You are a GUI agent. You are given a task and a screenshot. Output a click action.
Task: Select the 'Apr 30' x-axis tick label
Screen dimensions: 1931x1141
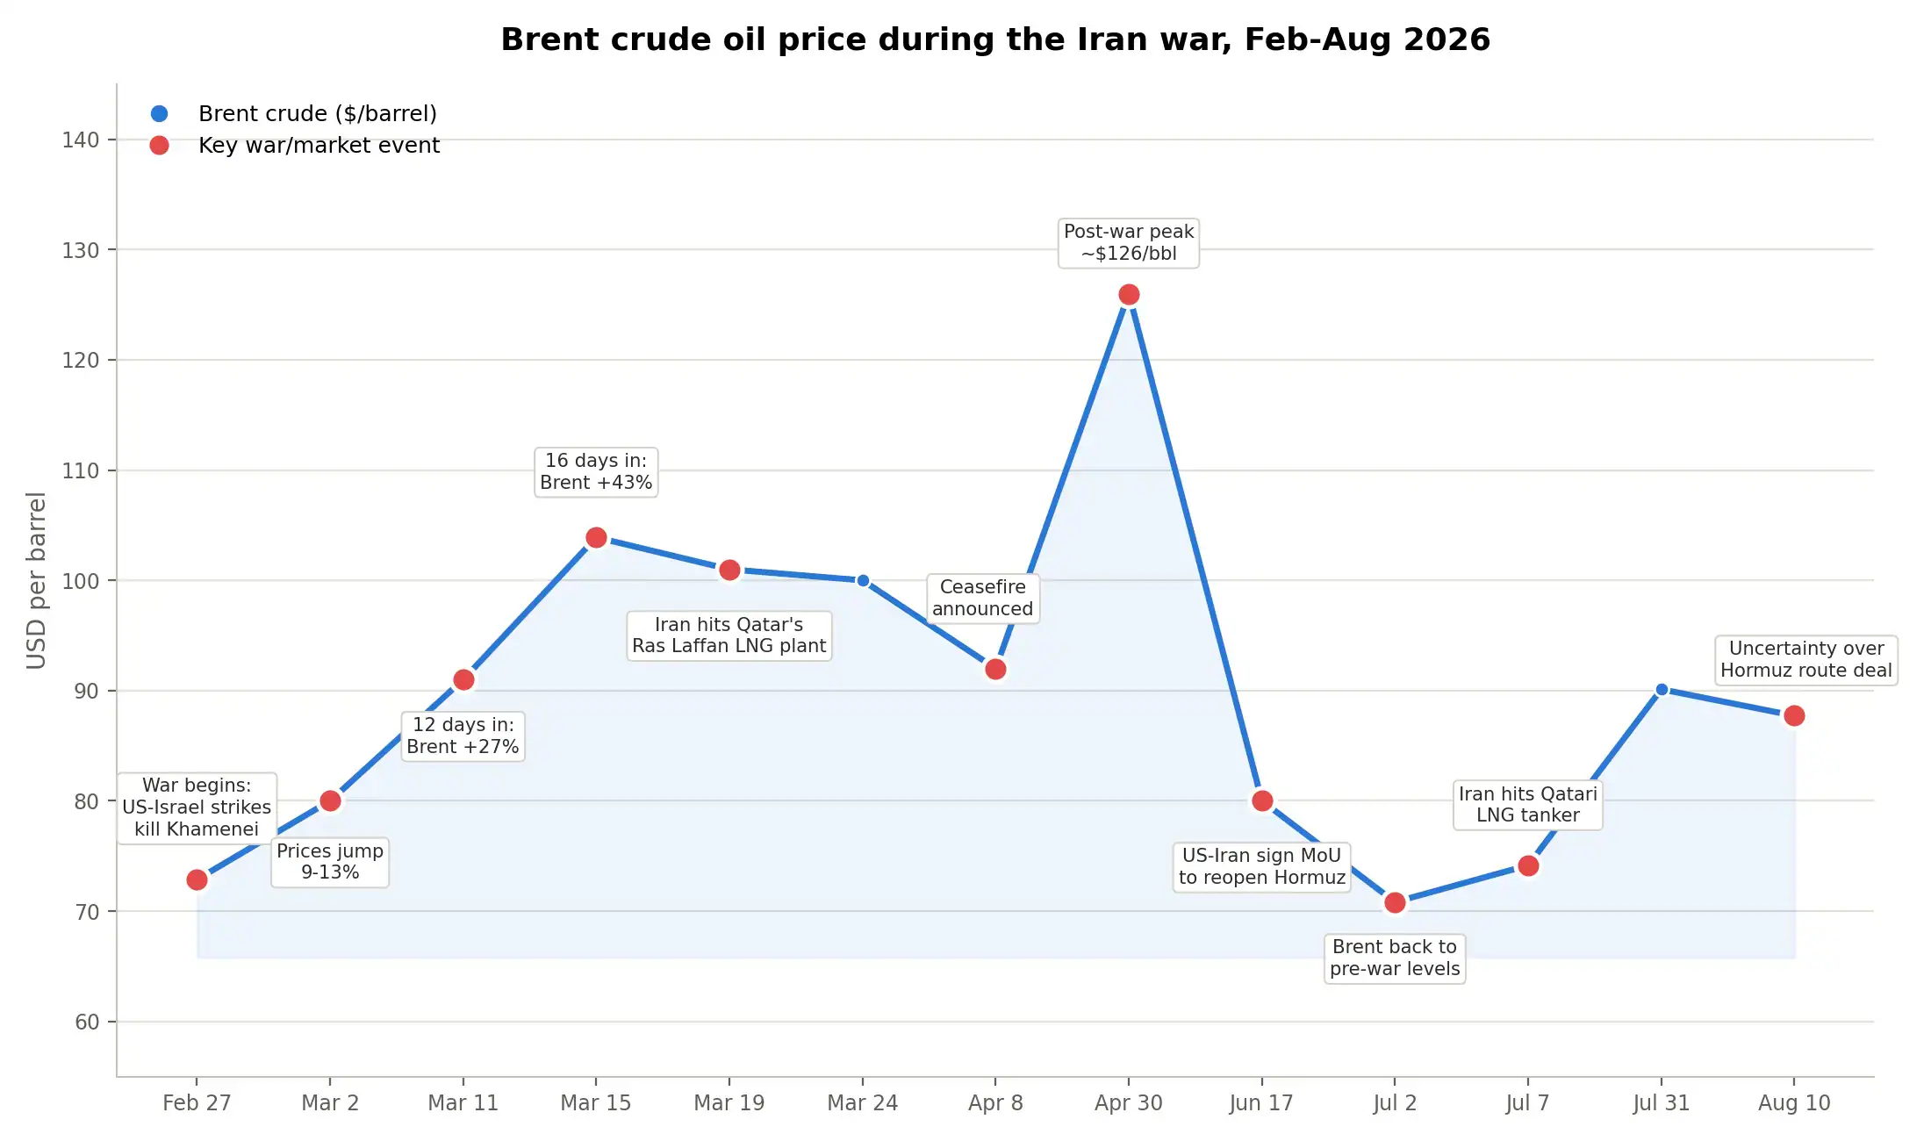[1129, 1102]
